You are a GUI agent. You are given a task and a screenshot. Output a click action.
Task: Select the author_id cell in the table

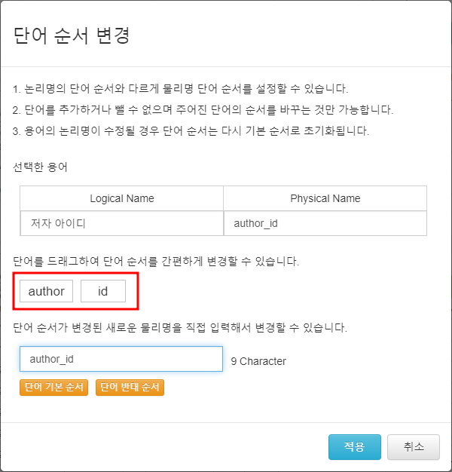[325, 223]
